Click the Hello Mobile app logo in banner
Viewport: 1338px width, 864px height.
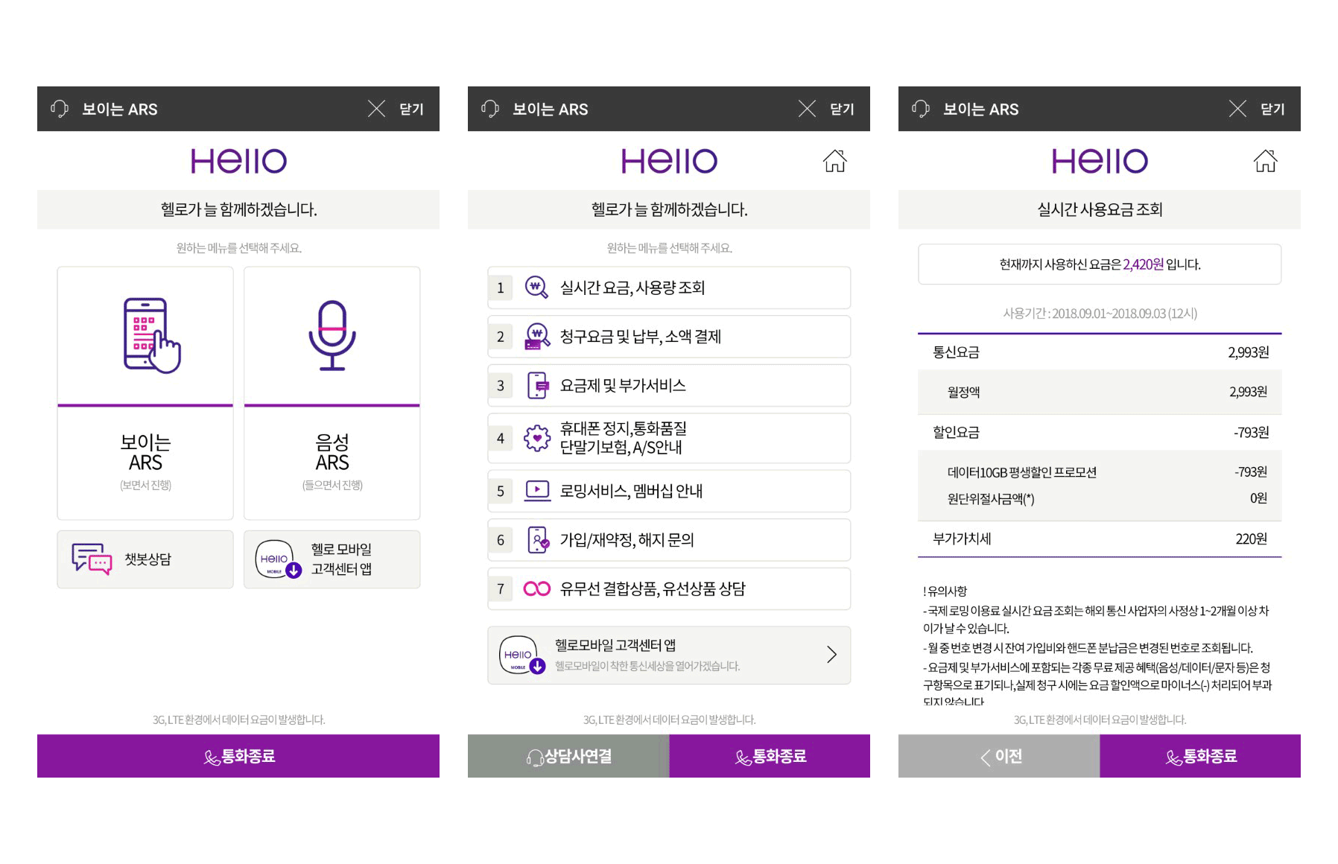(522, 655)
